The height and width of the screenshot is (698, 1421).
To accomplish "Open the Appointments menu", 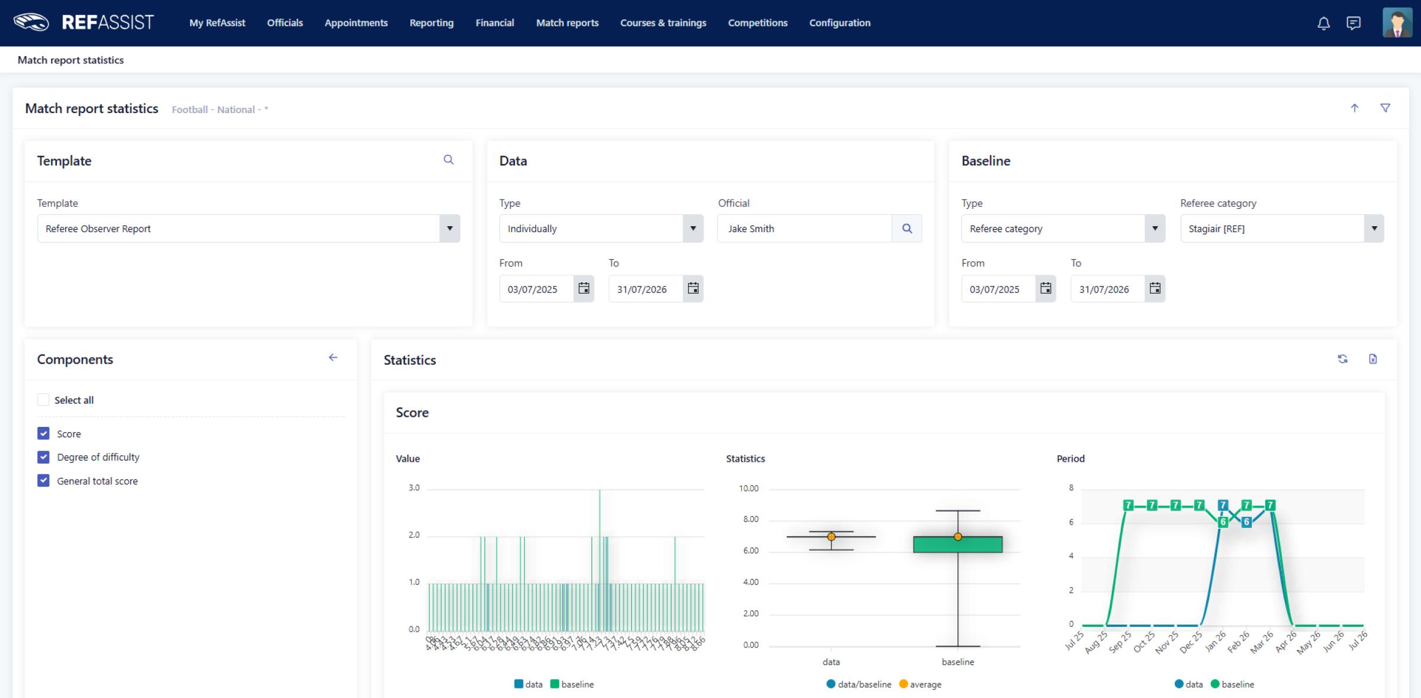I will [356, 23].
